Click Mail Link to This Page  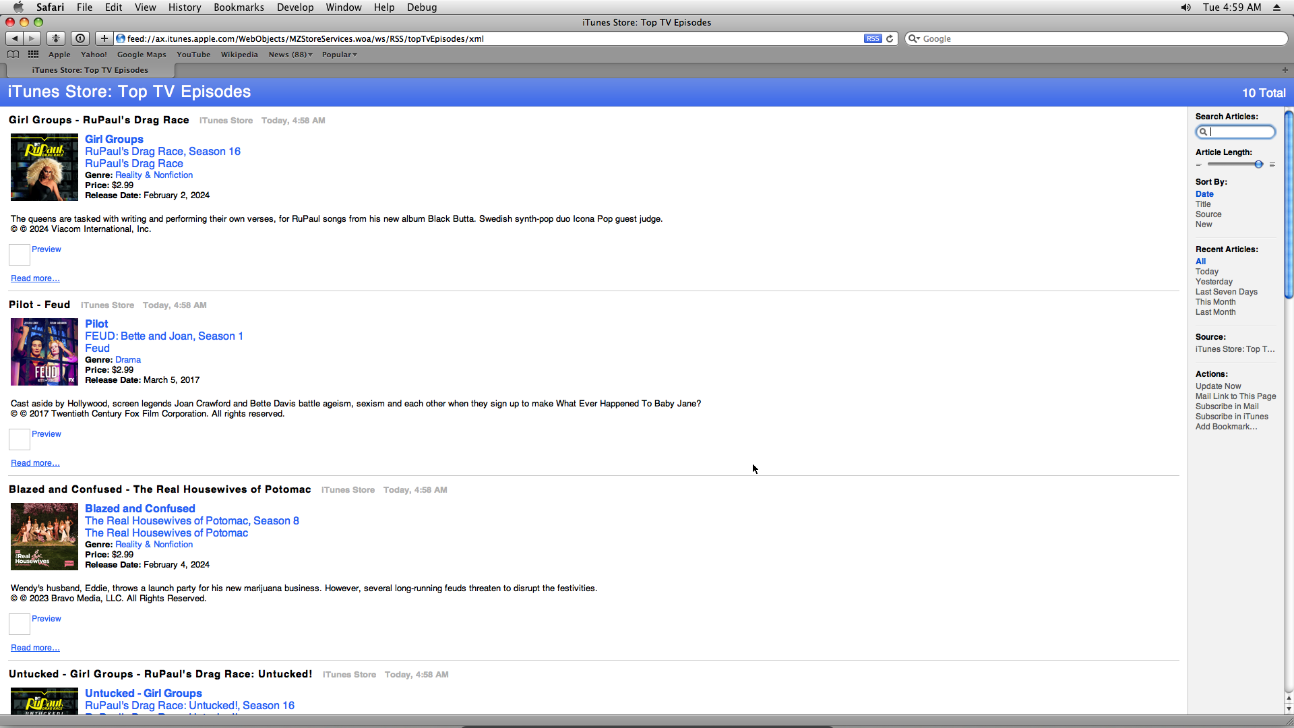1236,396
